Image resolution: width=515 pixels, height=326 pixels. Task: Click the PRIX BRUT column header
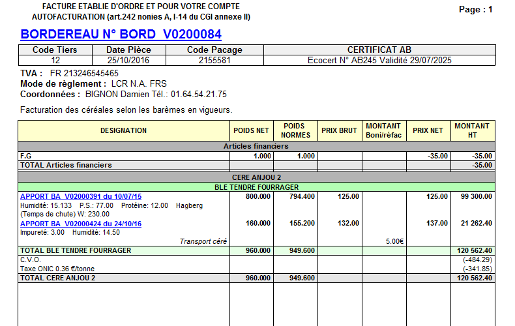click(340, 130)
